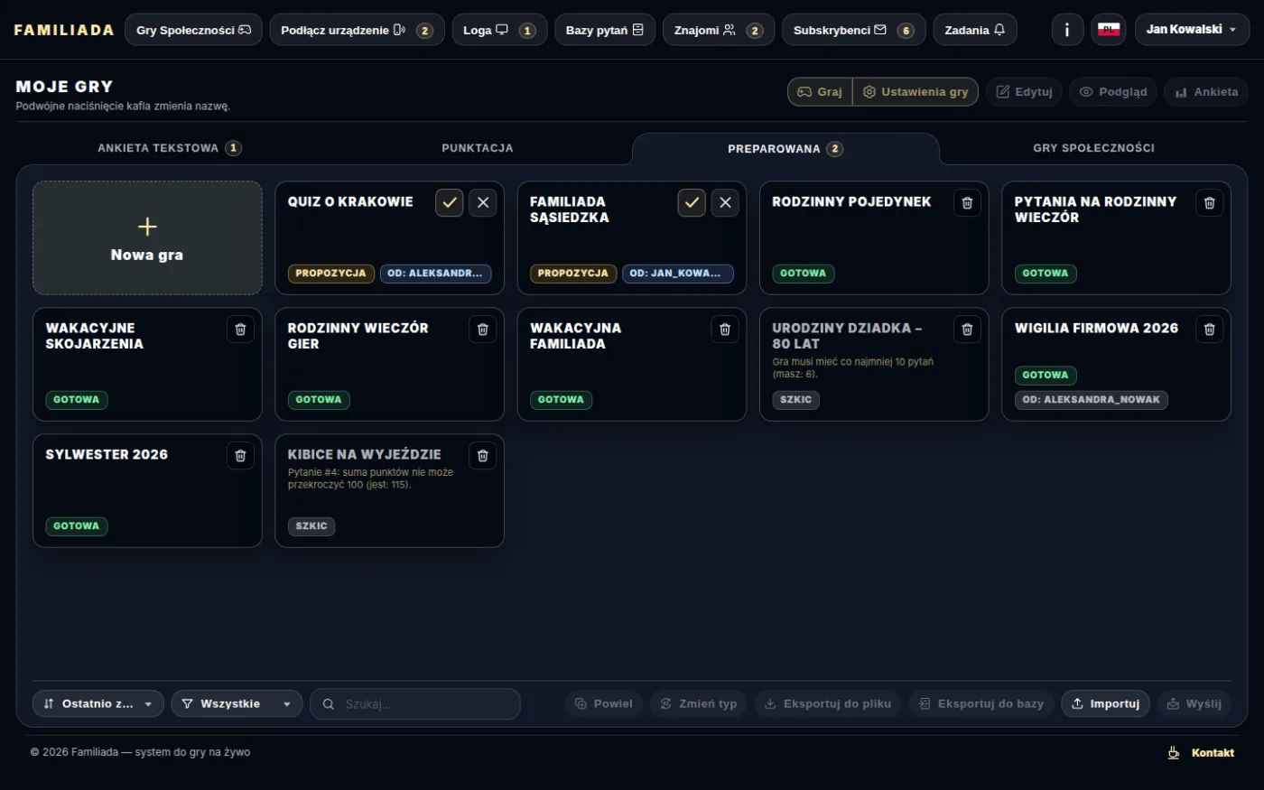1264x790 pixels.
Task: Delete the Sylwester 2026 game
Action: click(x=240, y=455)
